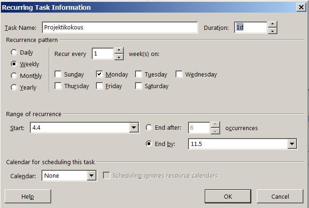Uncheck the Monday checkbox
This screenshot has width=309, height=208.
pos(100,74)
